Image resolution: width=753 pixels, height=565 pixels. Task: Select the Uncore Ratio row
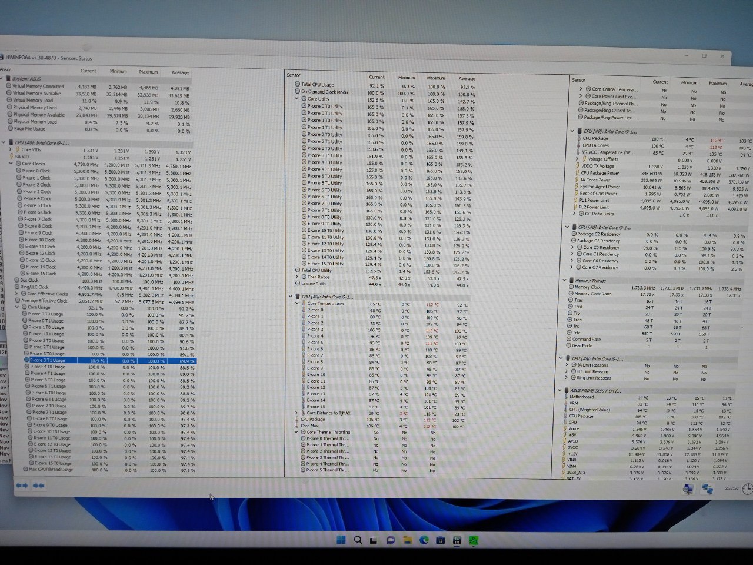[382, 284]
